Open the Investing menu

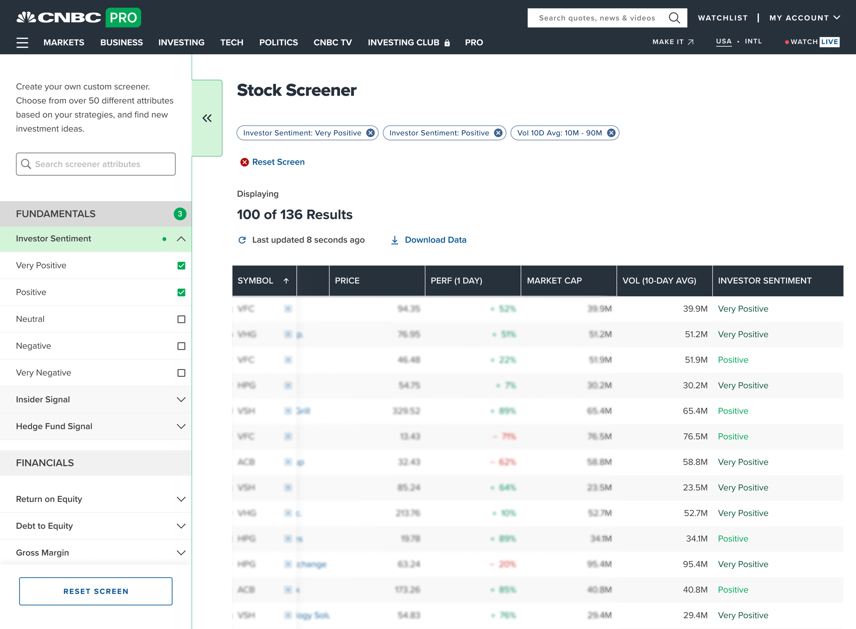181,42
